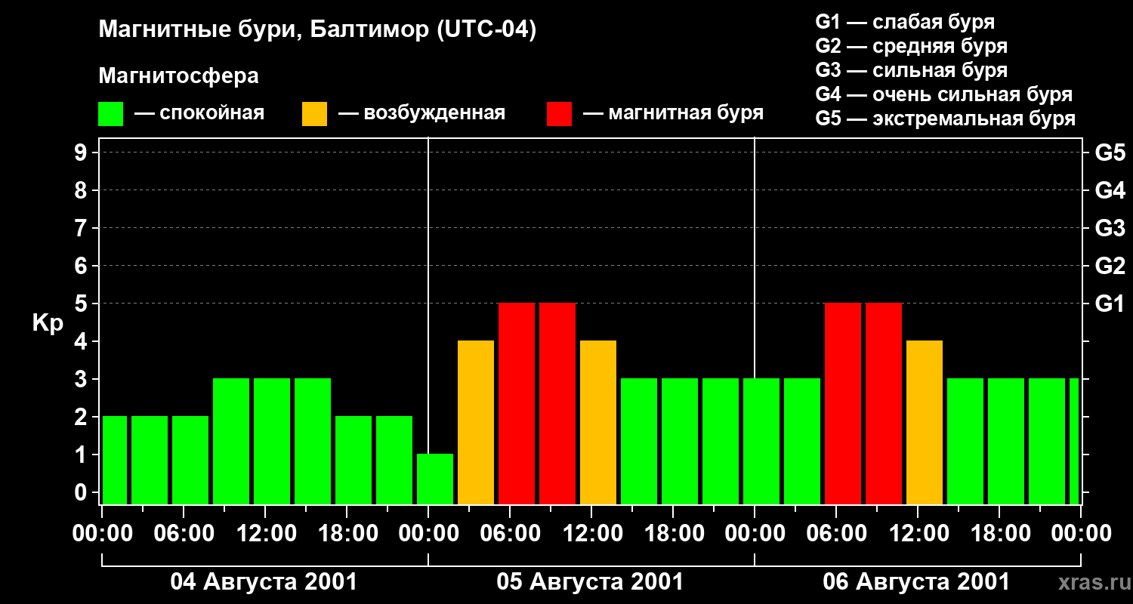The width and height of the screenshot is (1133, 604).
Task: Click the first yellow Kp 4 bar on 05 Августа
Action: click(476, 422)
